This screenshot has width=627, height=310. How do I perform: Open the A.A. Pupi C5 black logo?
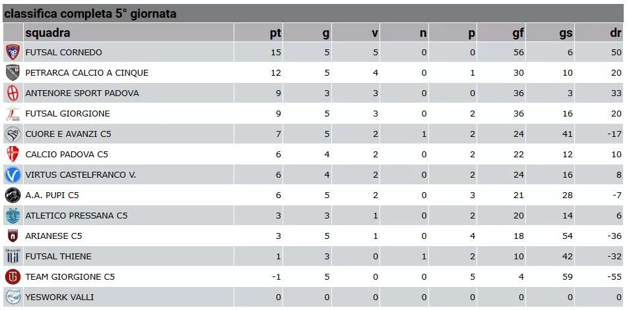pyautogui.click(x=13, y=195)
